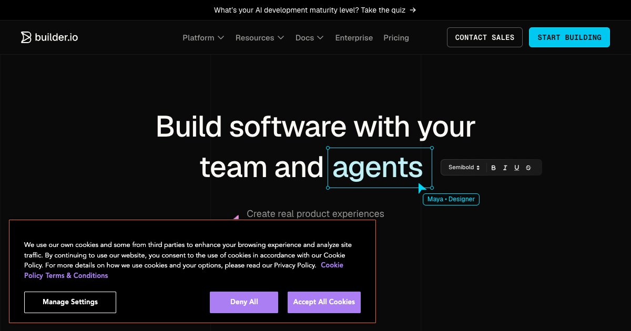Open the Enterprise page

point(354,38)
